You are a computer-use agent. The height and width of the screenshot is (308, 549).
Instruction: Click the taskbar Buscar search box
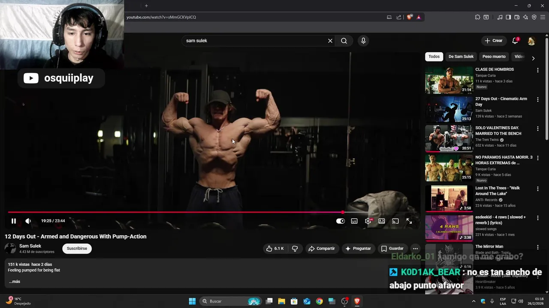pos(232,301)
